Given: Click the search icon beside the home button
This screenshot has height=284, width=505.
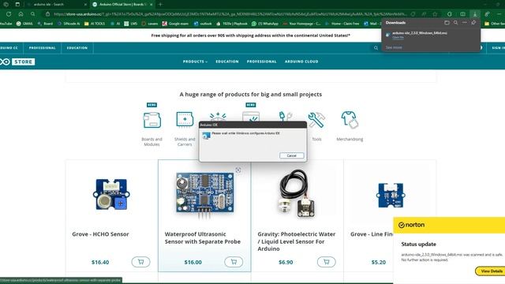Looking at the screenshot, I should click(x=33, y=14).
